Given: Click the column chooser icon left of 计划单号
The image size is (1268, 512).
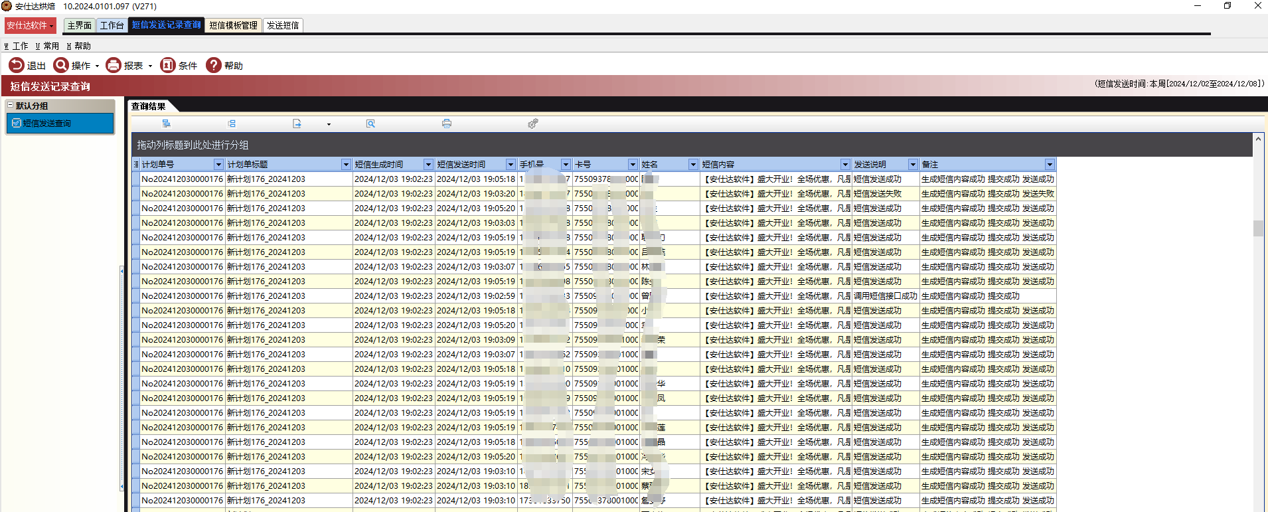Looking at the screenshot, I should (x=136, y=164).
